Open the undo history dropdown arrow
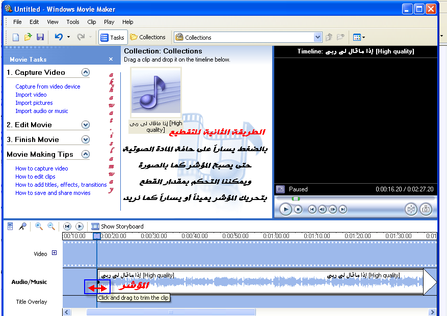This screenshot has height=316, width=447. (68, 37)
